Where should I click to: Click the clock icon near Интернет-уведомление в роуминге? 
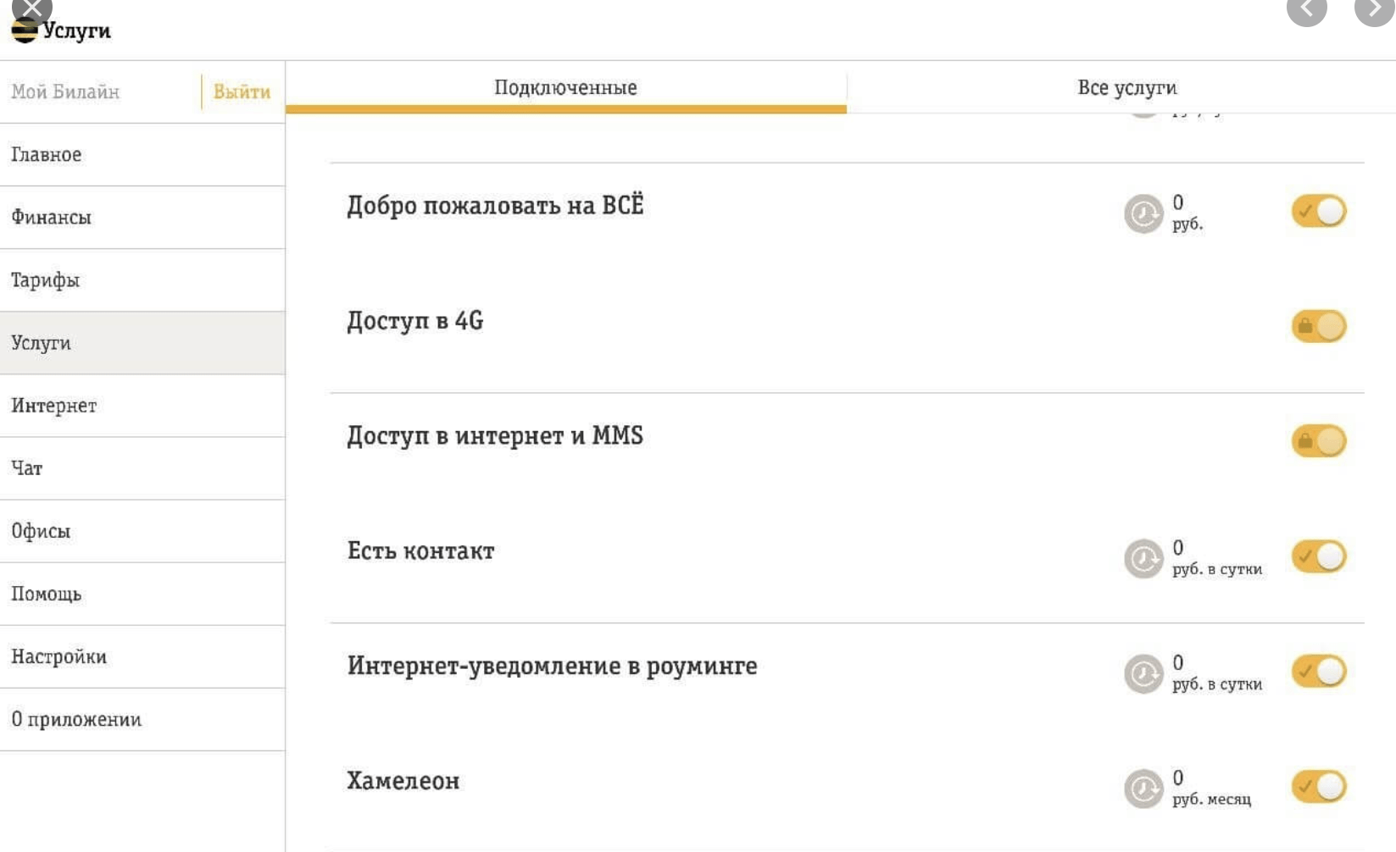[x=1143, y=671]
